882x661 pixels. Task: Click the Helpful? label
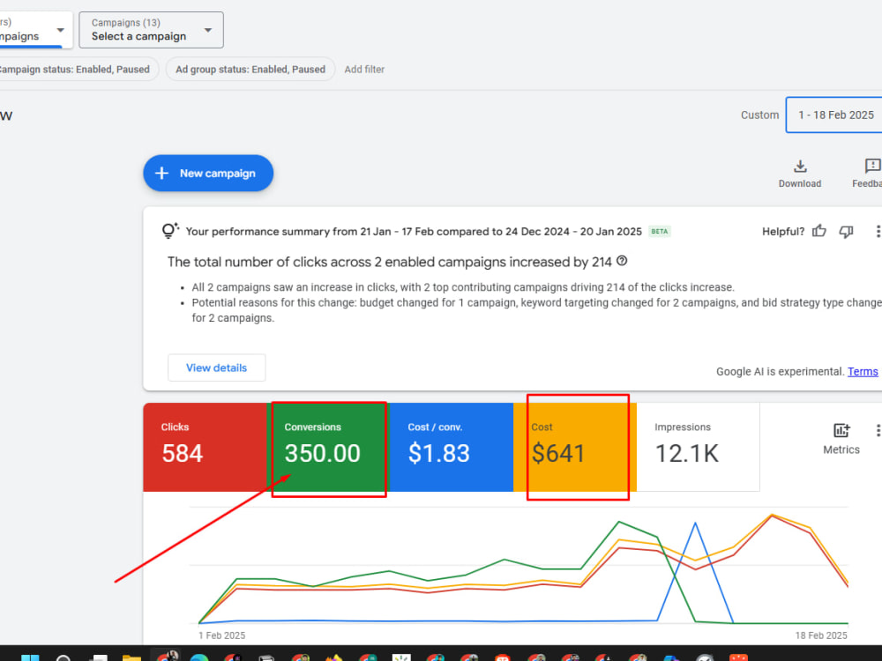pyautogui.click(x=783, y=231)
